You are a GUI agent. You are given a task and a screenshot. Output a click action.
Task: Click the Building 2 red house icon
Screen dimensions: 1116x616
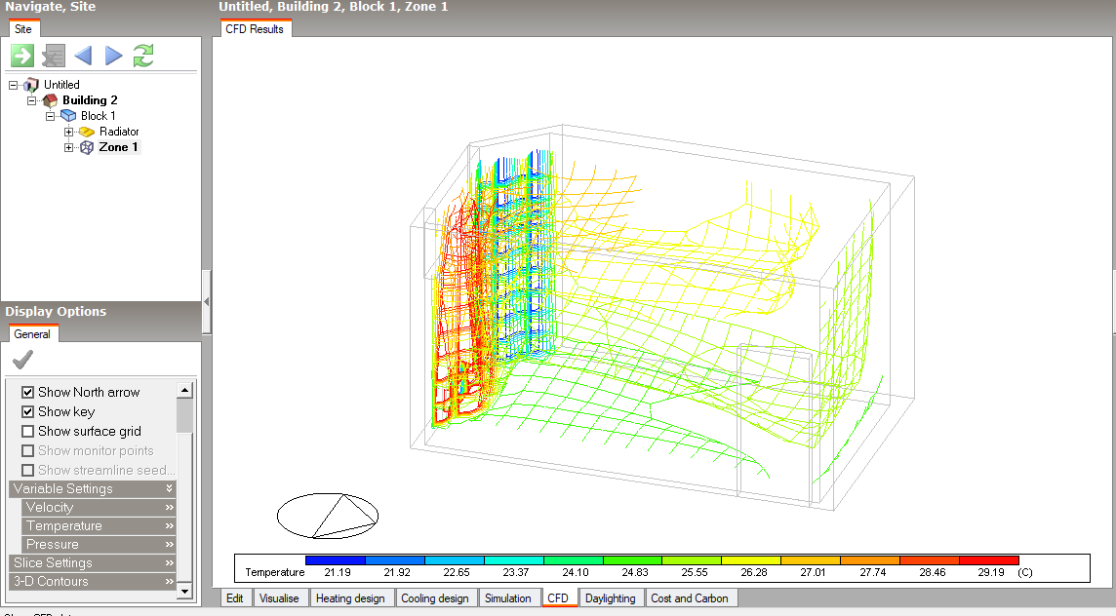coord(50,100)
